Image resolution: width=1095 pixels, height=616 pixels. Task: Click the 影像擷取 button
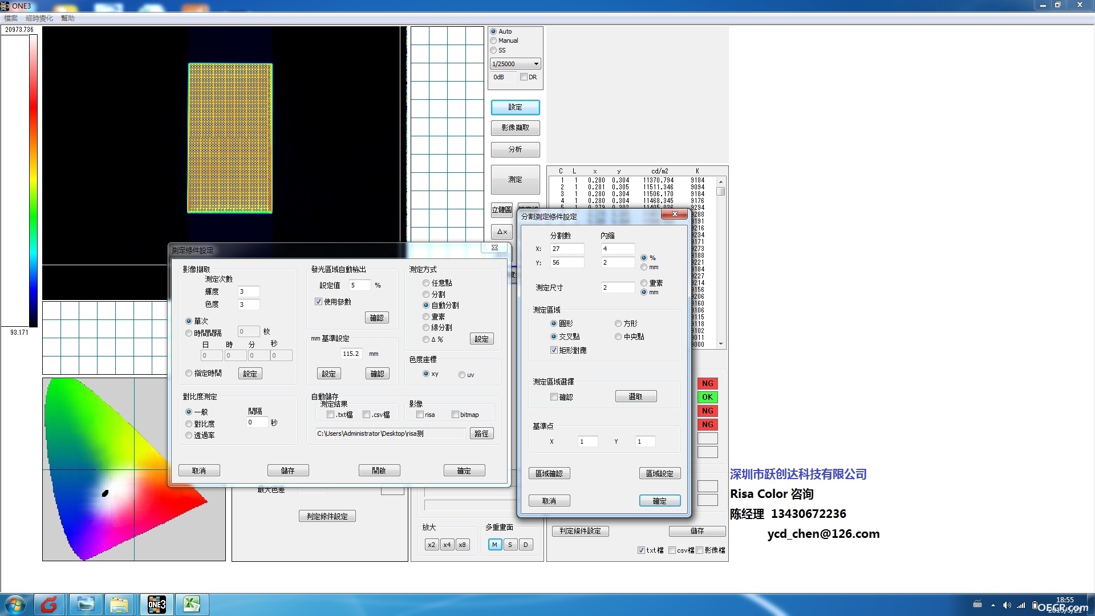point(516,128)
